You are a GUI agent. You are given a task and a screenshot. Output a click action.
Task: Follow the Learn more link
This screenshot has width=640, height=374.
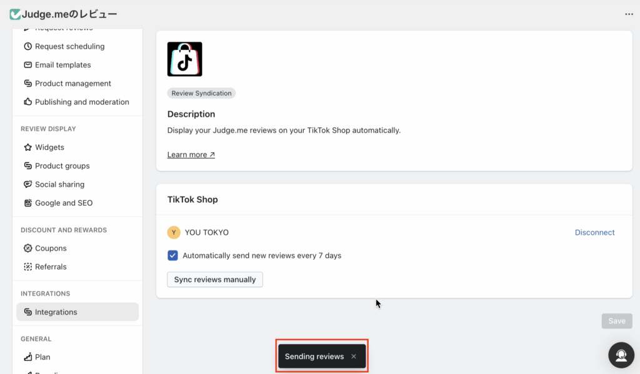191,155
